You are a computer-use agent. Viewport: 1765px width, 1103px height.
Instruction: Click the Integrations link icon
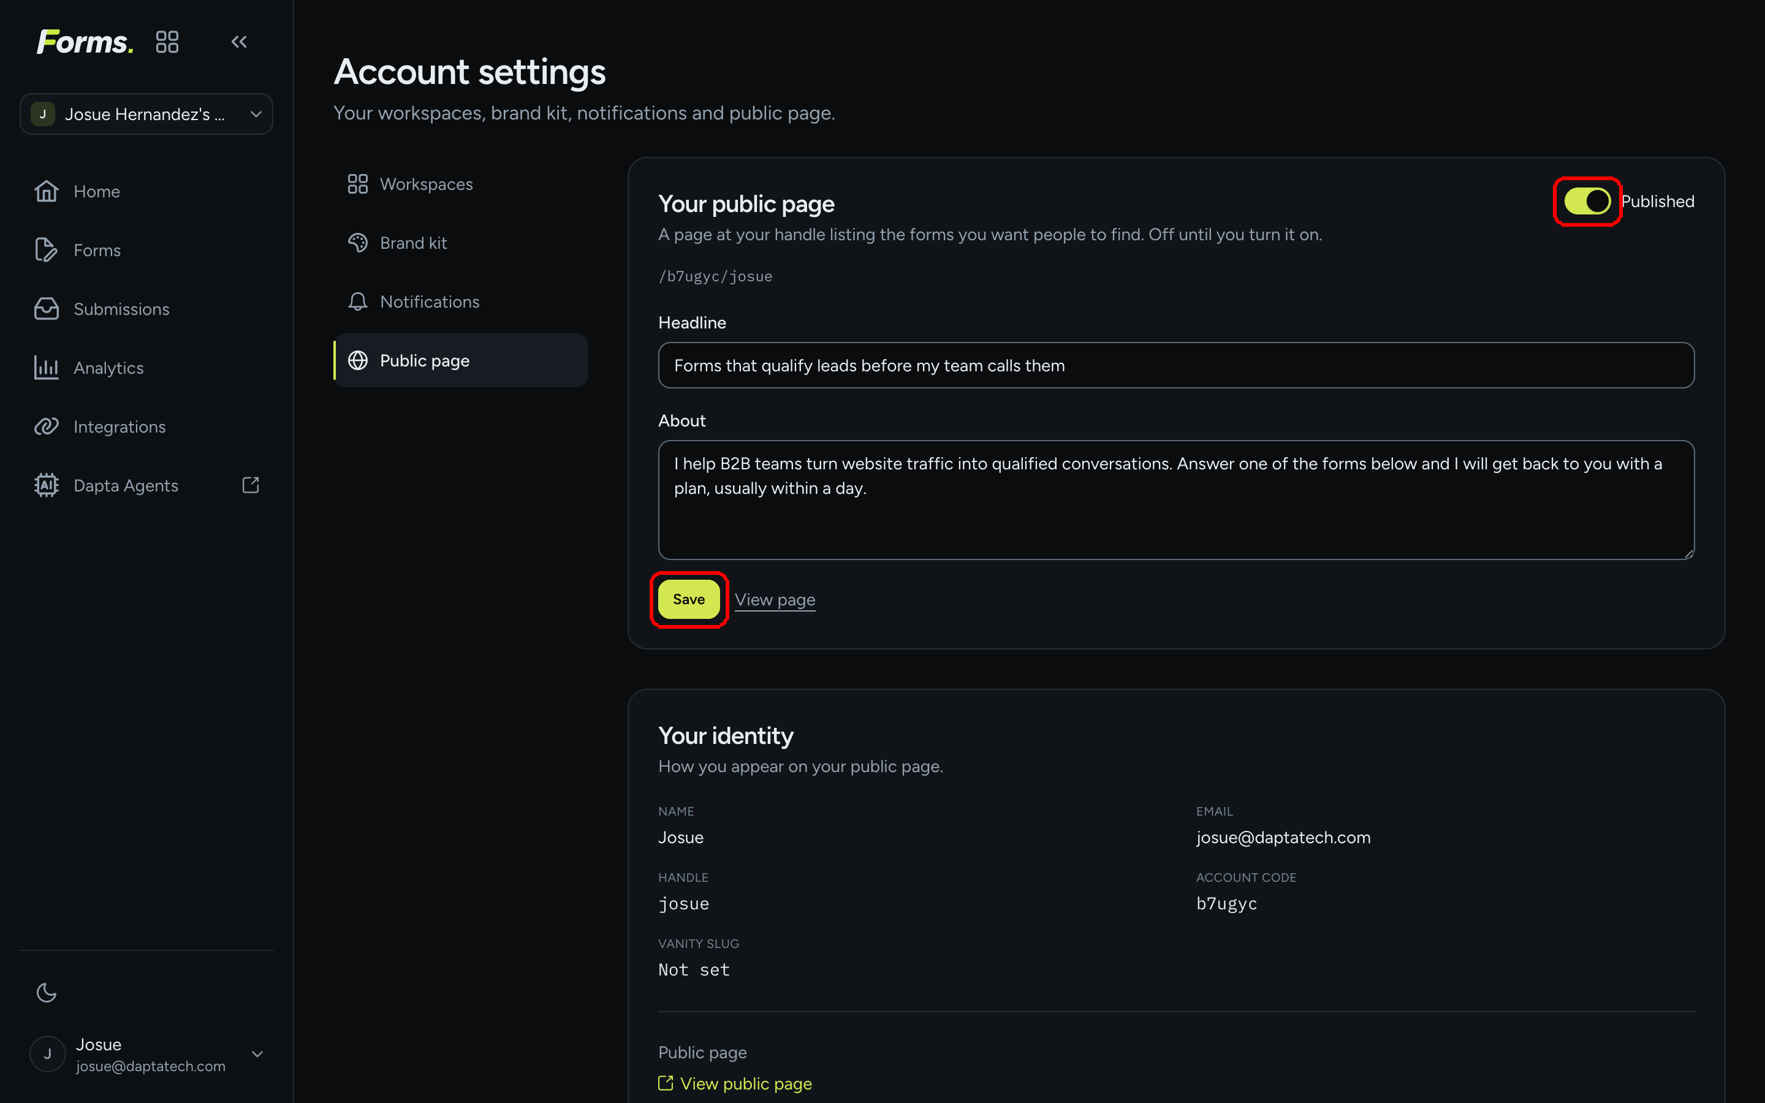pyautogui.click(x=47, y=426)
